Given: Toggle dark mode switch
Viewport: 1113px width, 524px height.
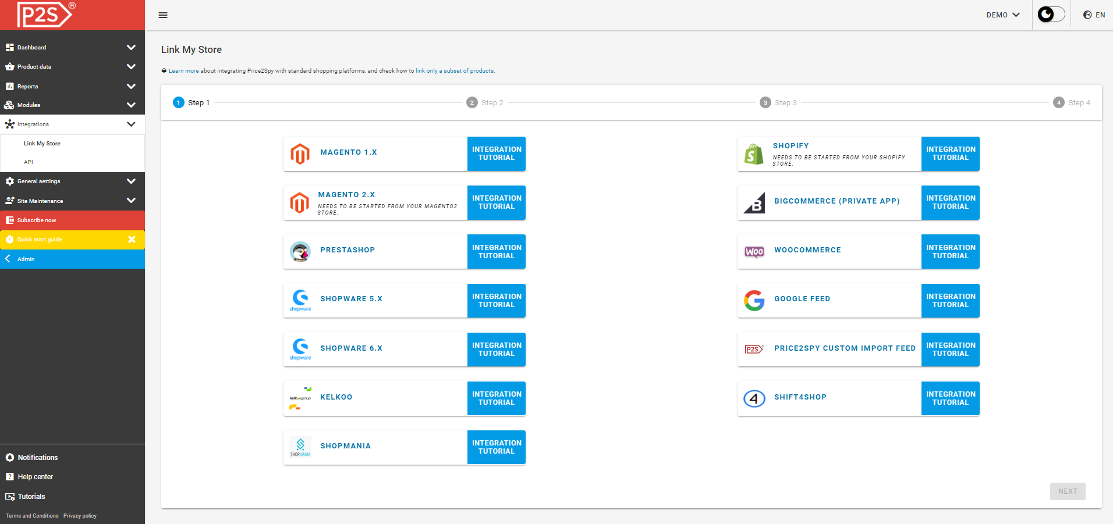Looking at the screenshot, I should tap(1051, 15).
